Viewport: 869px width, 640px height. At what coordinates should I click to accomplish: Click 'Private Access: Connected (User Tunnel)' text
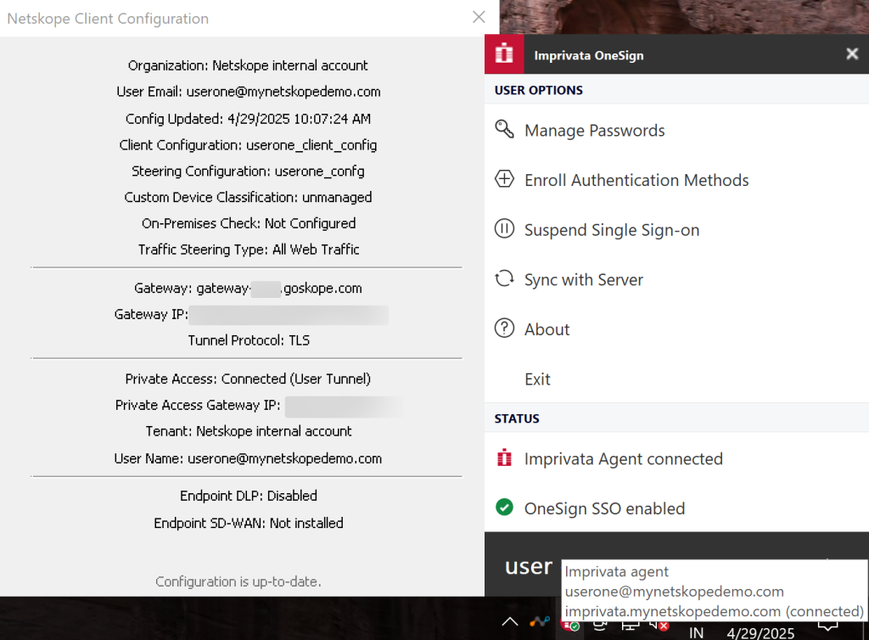pyautogui.click(x=248, y=379)
